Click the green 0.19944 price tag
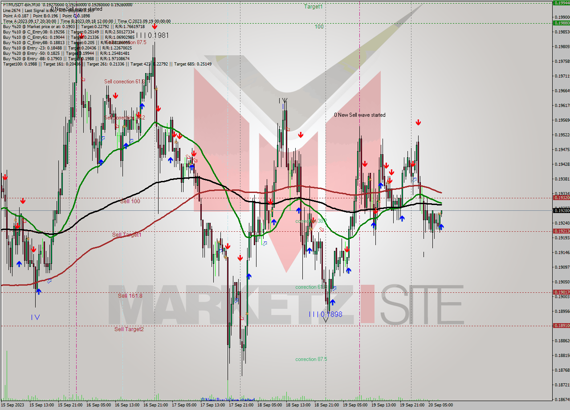 [561, 3]
